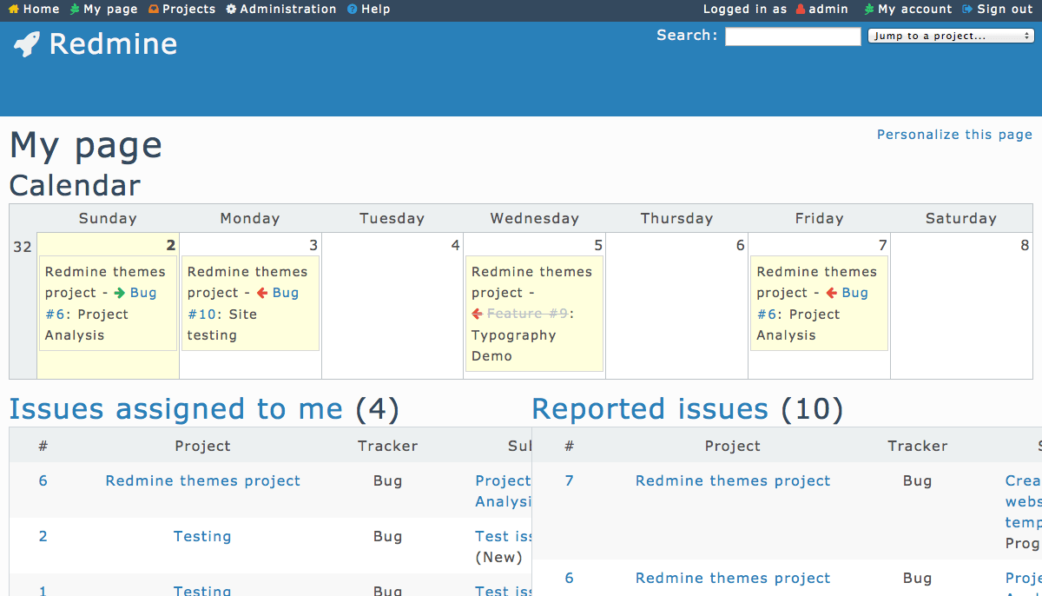
Task: Click the green icon beside My account
Action: [869, 10]
